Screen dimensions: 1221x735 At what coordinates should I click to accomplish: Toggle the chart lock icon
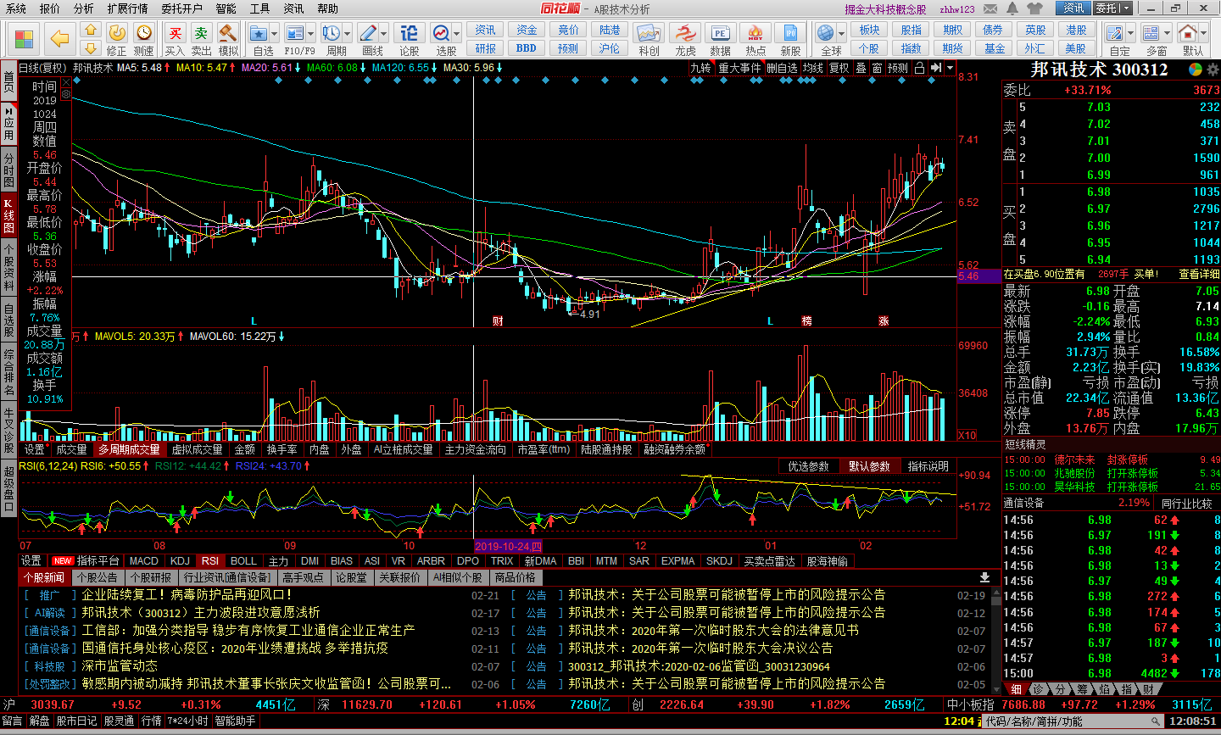[x=919, y=68]
